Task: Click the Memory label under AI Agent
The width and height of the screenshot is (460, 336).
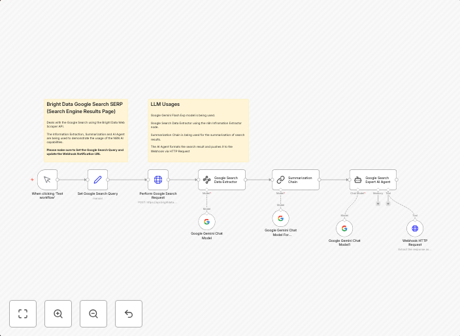Action: (378, 193)
